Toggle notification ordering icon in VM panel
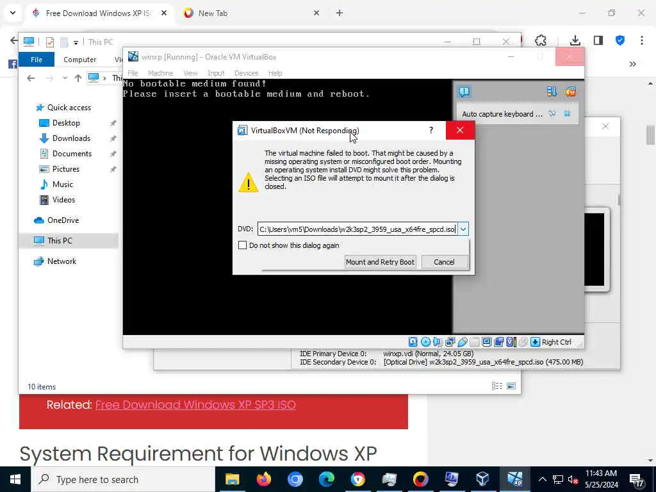 [552, 92]
